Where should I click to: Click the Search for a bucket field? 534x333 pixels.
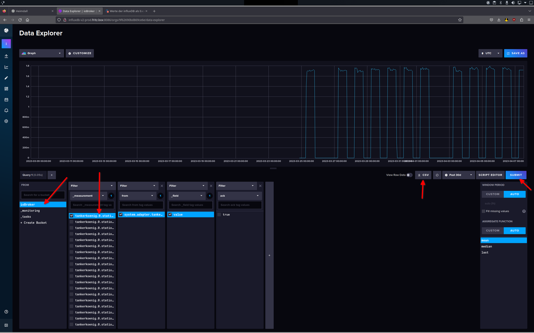pyautogui.click(x=43, y=195)
